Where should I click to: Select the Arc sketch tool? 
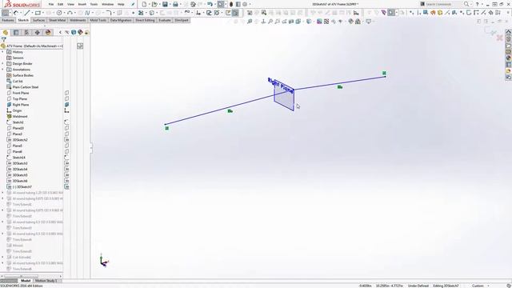tap(70, 13)
